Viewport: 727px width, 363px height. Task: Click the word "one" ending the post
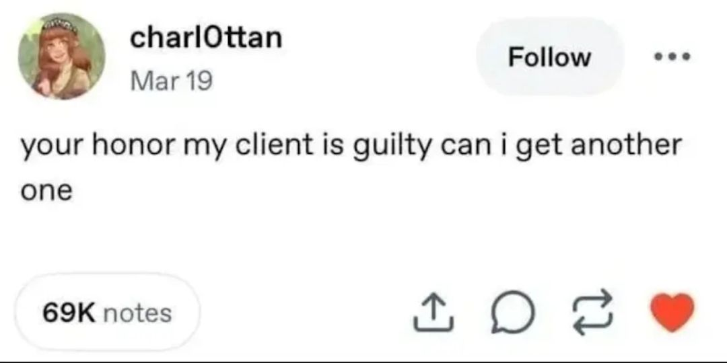[46, 192]
